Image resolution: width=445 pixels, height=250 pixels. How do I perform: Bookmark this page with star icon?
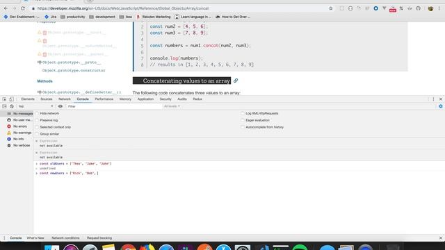tap(331, 8)
